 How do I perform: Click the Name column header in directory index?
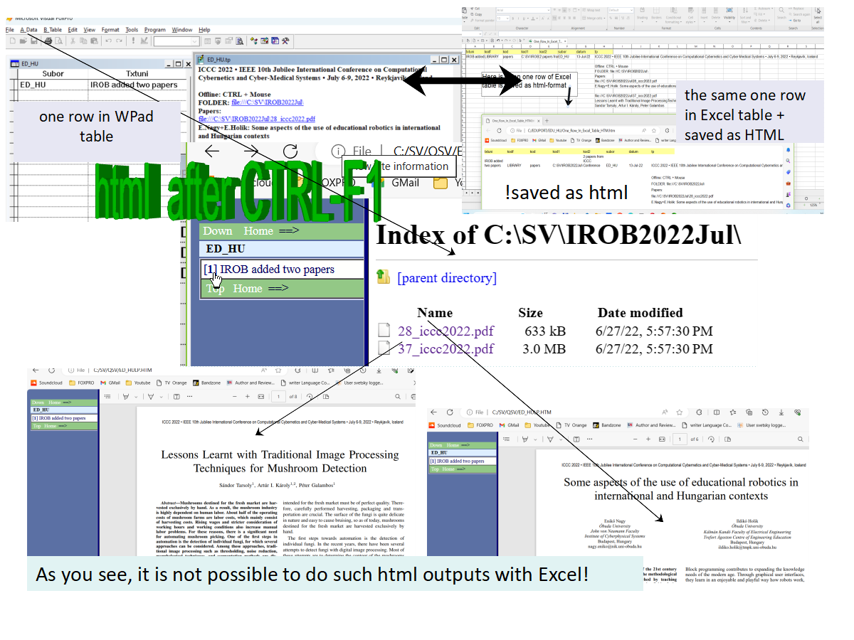click(434, 313)
